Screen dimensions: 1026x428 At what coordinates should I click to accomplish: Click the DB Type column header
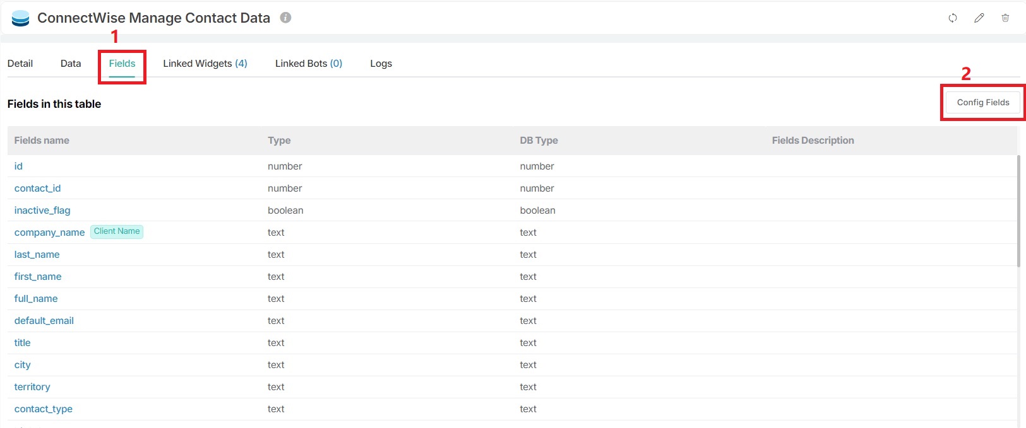539,141
